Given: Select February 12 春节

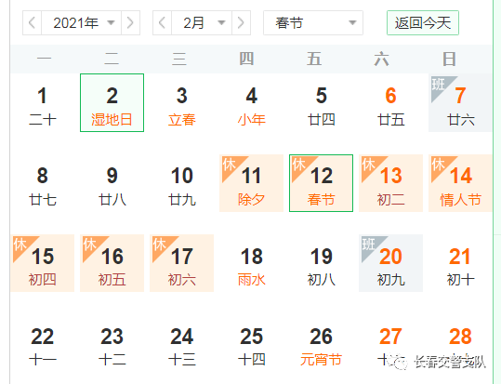Looking at the screenshot, I should [x=321, y=183].
